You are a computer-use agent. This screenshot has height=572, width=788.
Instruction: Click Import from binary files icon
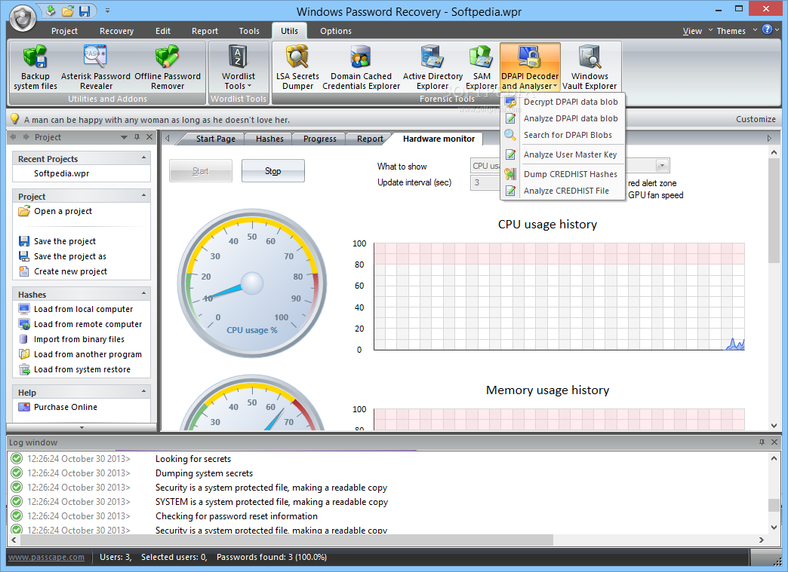tap(23, 339)
